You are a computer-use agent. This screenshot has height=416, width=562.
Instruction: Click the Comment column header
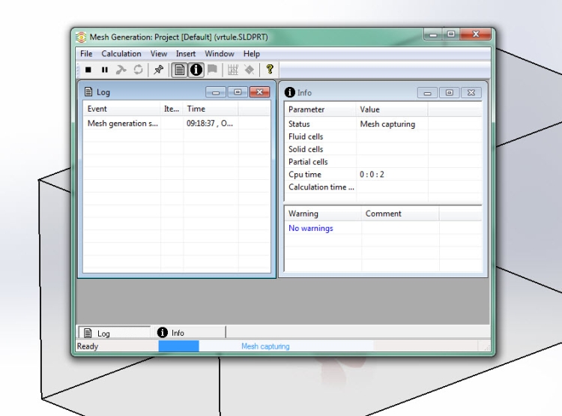[x=400, y=214]
